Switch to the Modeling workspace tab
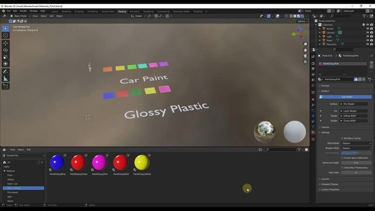The width and height of the screenshot is (375, 211). [66, 12]
